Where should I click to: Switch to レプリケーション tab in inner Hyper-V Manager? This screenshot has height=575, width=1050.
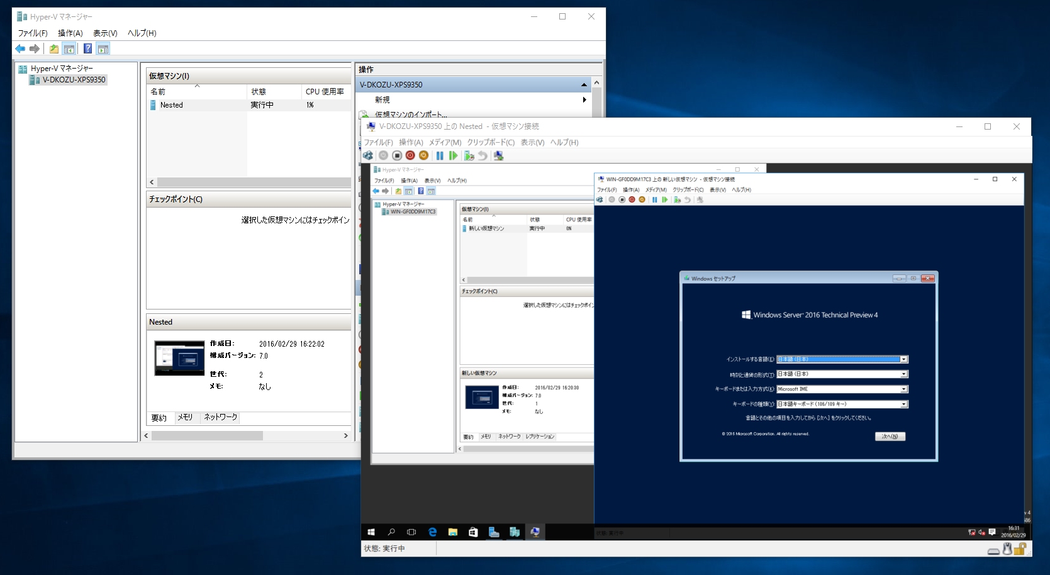point(540,437)
